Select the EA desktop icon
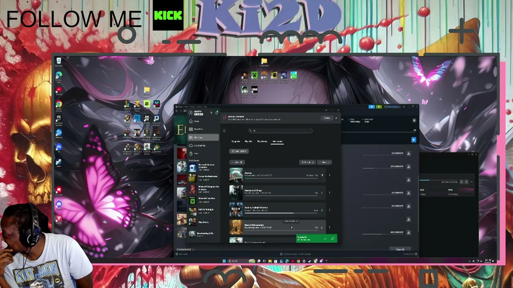The width and height of the screenshot is (513, 288). tap(59, 148)
